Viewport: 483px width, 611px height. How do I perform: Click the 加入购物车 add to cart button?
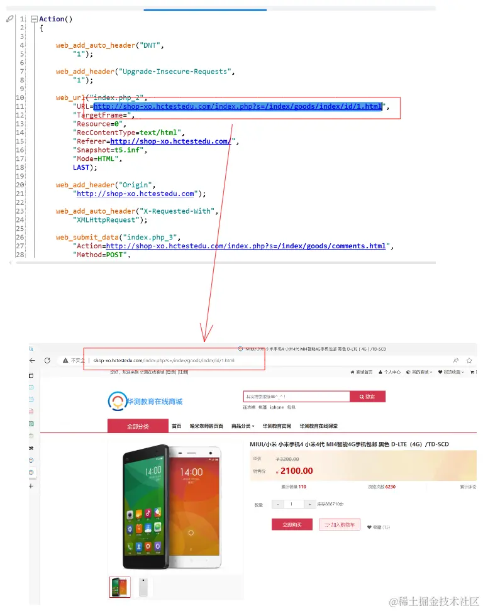tap(340, 524)
